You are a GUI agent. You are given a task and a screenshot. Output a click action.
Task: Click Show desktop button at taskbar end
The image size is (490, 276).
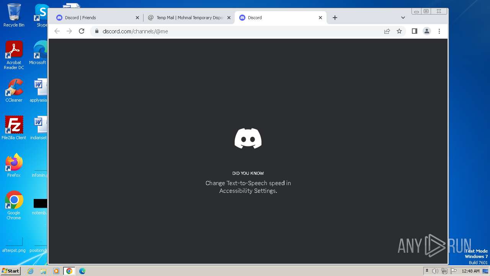[x=486, y=271]
